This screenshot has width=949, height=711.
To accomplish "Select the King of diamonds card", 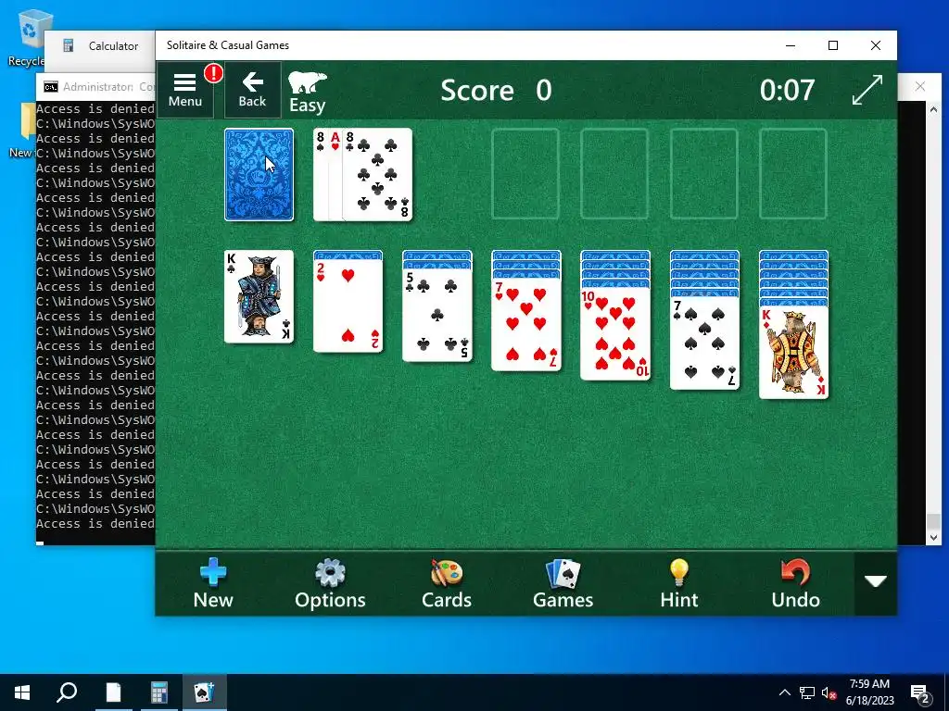I will point(793,353).
